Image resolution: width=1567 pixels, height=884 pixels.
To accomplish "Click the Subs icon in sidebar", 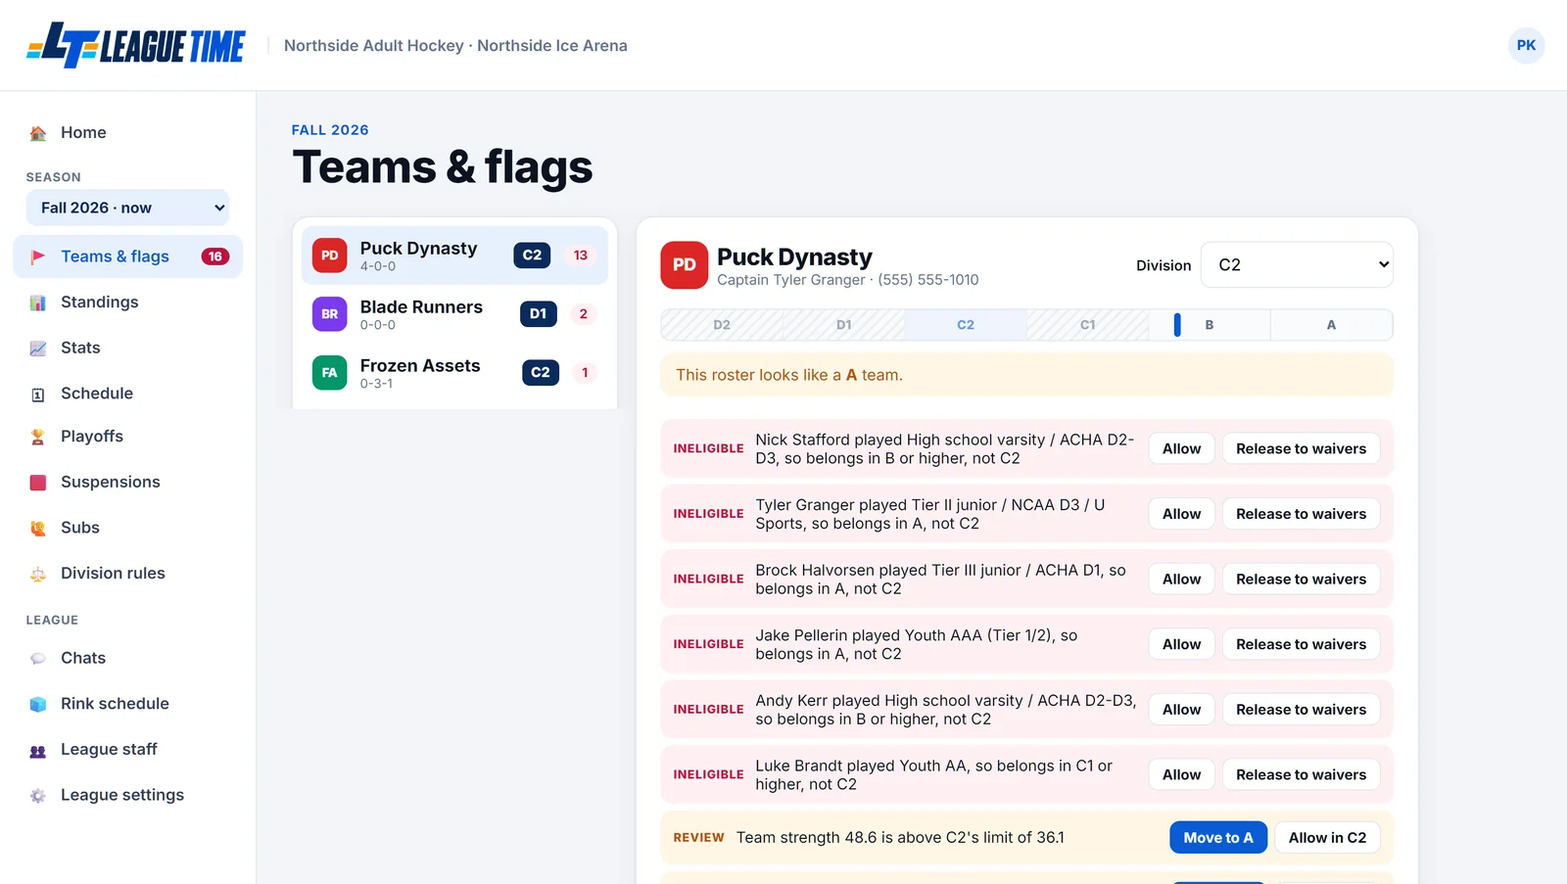I will pos(38,529).
